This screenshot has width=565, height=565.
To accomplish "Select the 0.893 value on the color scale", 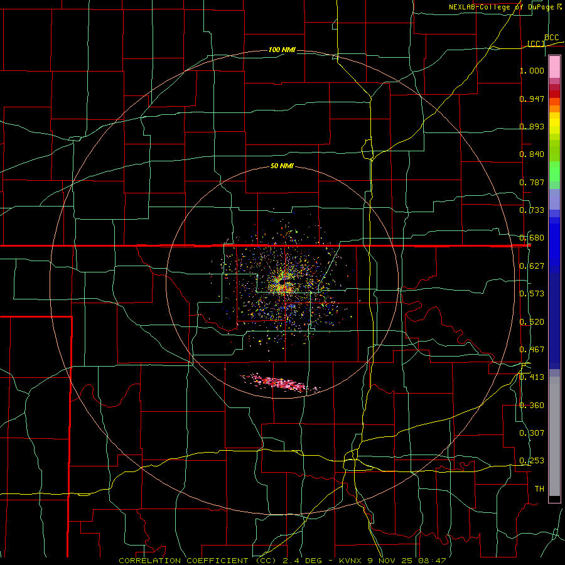I will pyautogui.click(x=532, y=126).
